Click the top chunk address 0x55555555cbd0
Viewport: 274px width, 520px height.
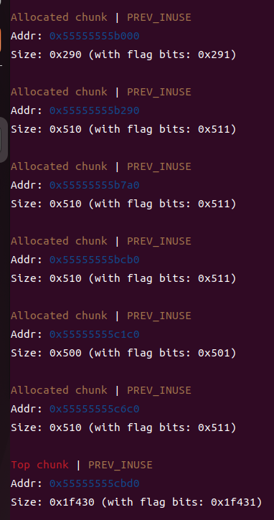(x=95, y=483)
